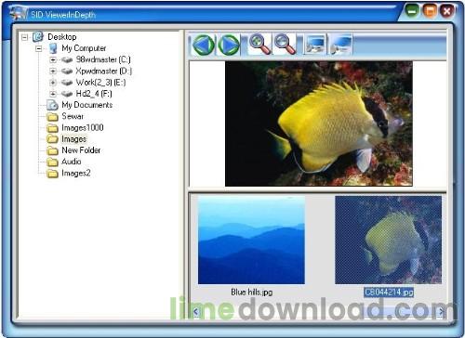Click the My Computer icon in the tree
465x338 pixels.
53,48
